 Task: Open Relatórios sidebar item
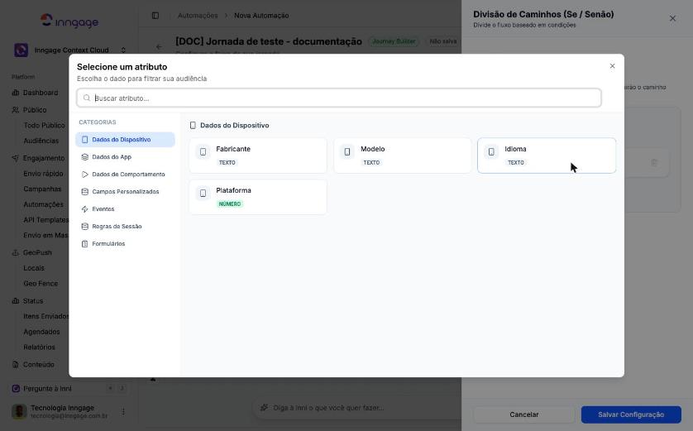point(40,347)
